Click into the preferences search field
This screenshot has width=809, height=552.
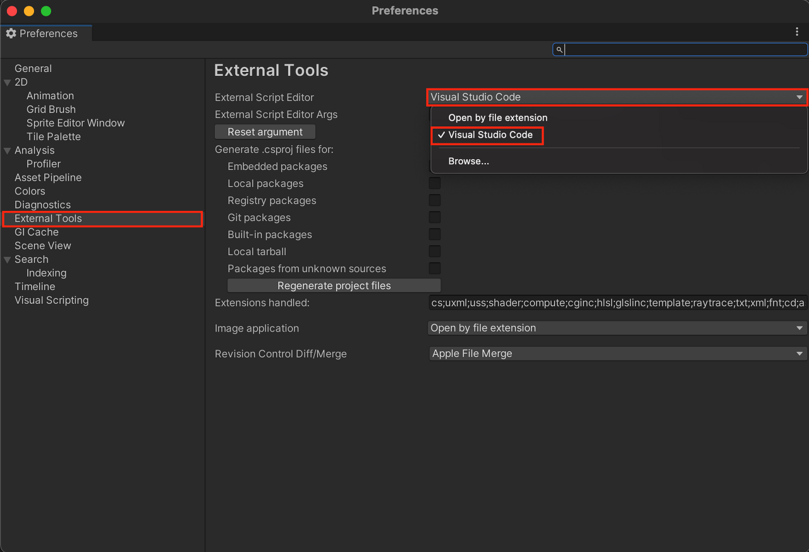click(680, 49)
